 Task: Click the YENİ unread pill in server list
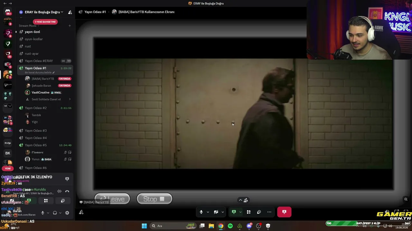coord(8,168)
